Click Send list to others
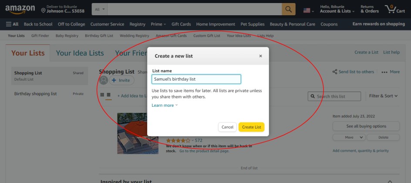The width and height of the screenshot is (411, 183). coord(356,71)
